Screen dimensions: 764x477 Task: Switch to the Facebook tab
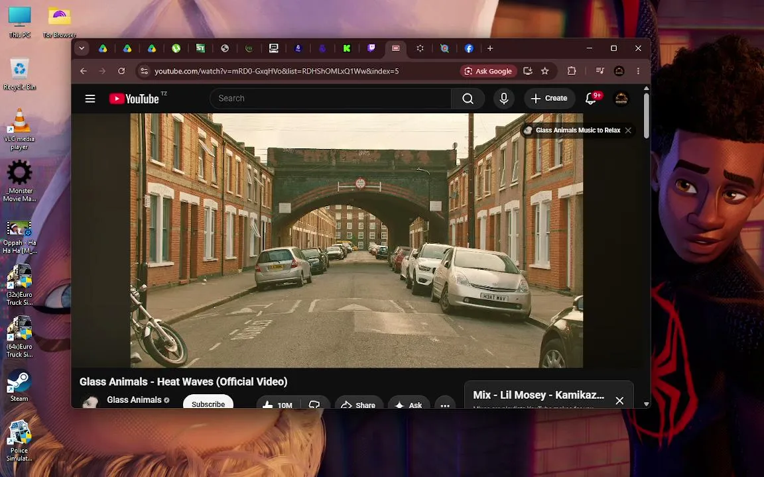(x=469, y=48)
